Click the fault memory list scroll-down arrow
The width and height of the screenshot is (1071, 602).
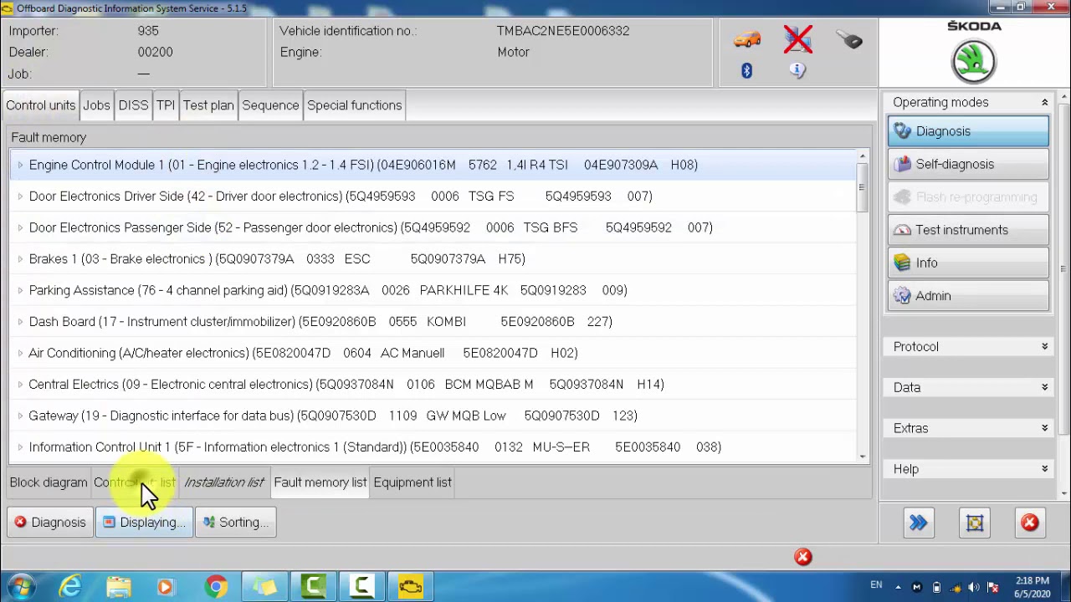[862, 456]
